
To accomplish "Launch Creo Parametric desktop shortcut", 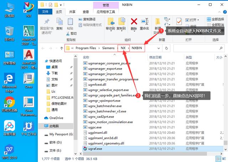I will (28, 106).
